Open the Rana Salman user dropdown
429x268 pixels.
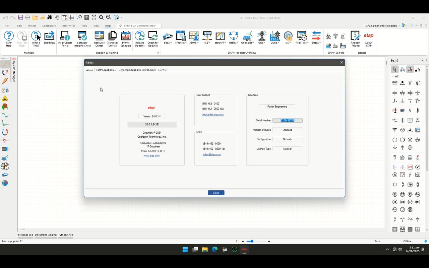coord(399,26)
